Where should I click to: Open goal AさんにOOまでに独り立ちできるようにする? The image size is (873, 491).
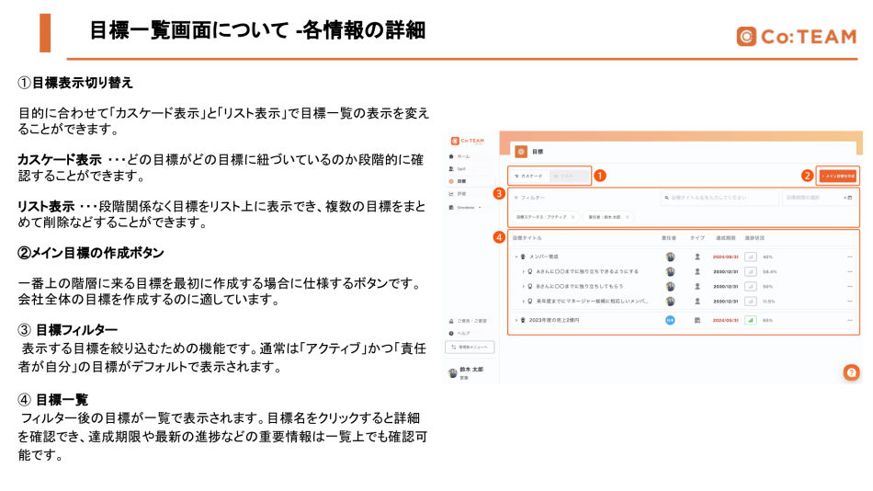pyautogui.click(x=587, y=272)
